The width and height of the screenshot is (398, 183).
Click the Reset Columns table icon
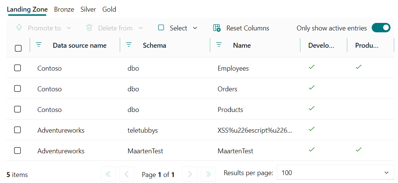click(x=217, y=28)
